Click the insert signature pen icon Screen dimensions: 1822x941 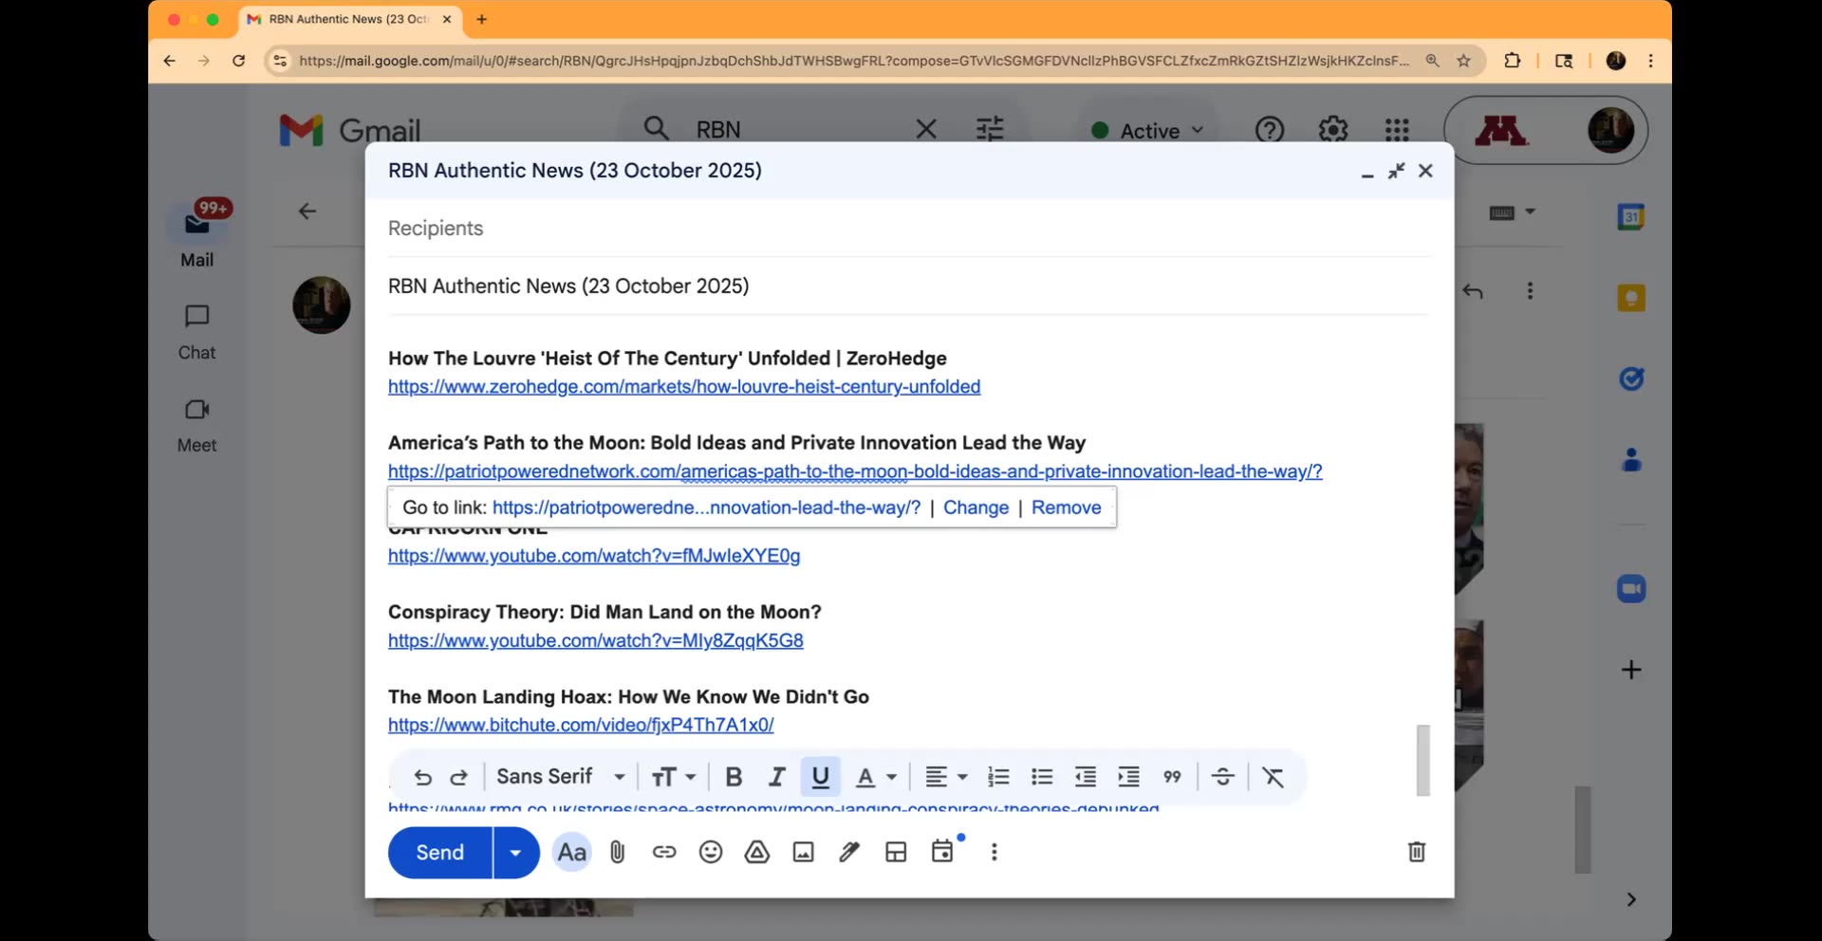click(x=849, y=853)
